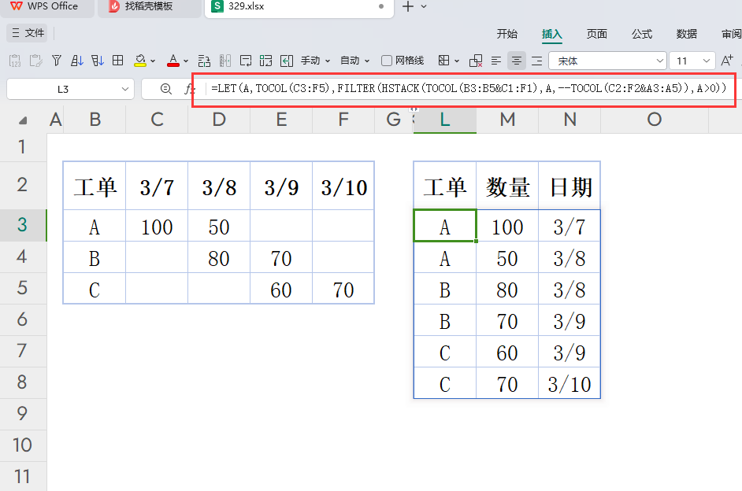Screen dimensions: 742x491
Task: Increase font size with A+ icon
Action: 727,60
